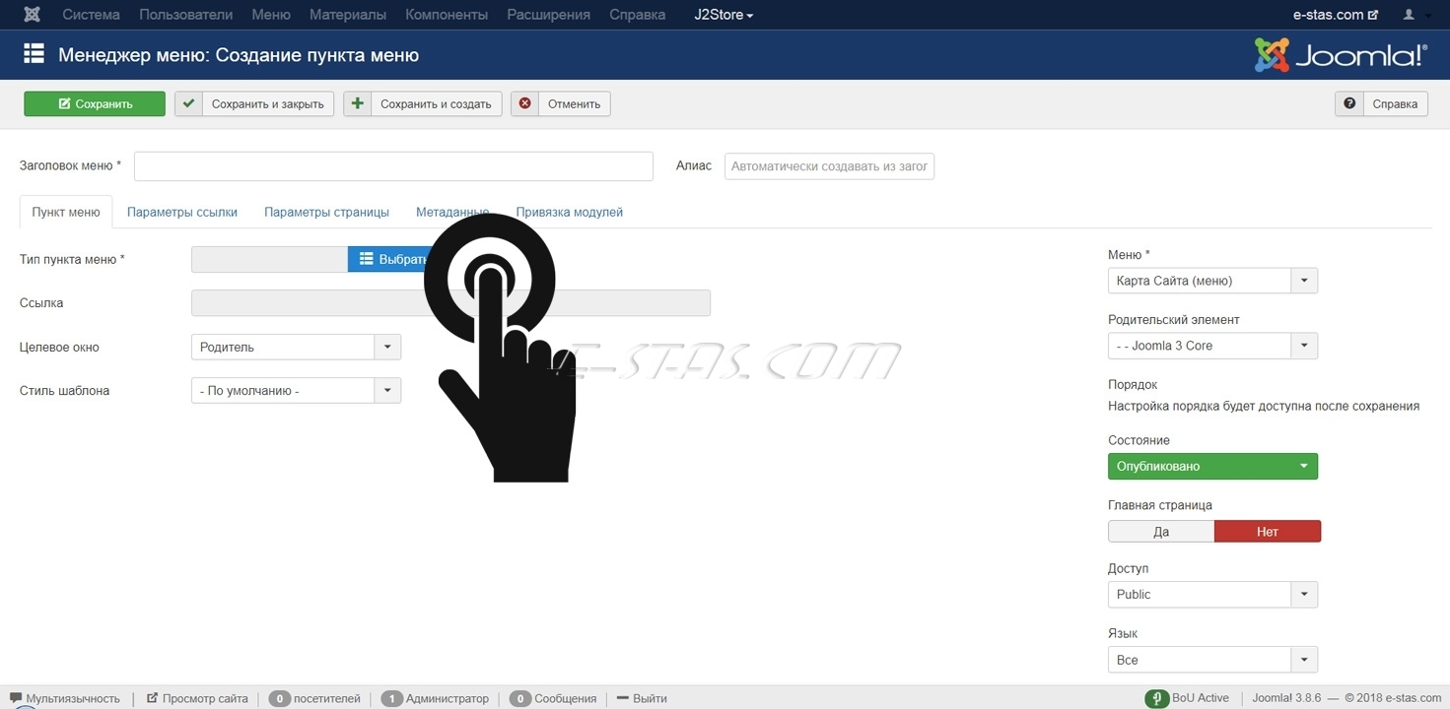Screen dimensions: 1450x709
Task: Click the Сохранить и закрыть button
Action: tap(254, 103)
